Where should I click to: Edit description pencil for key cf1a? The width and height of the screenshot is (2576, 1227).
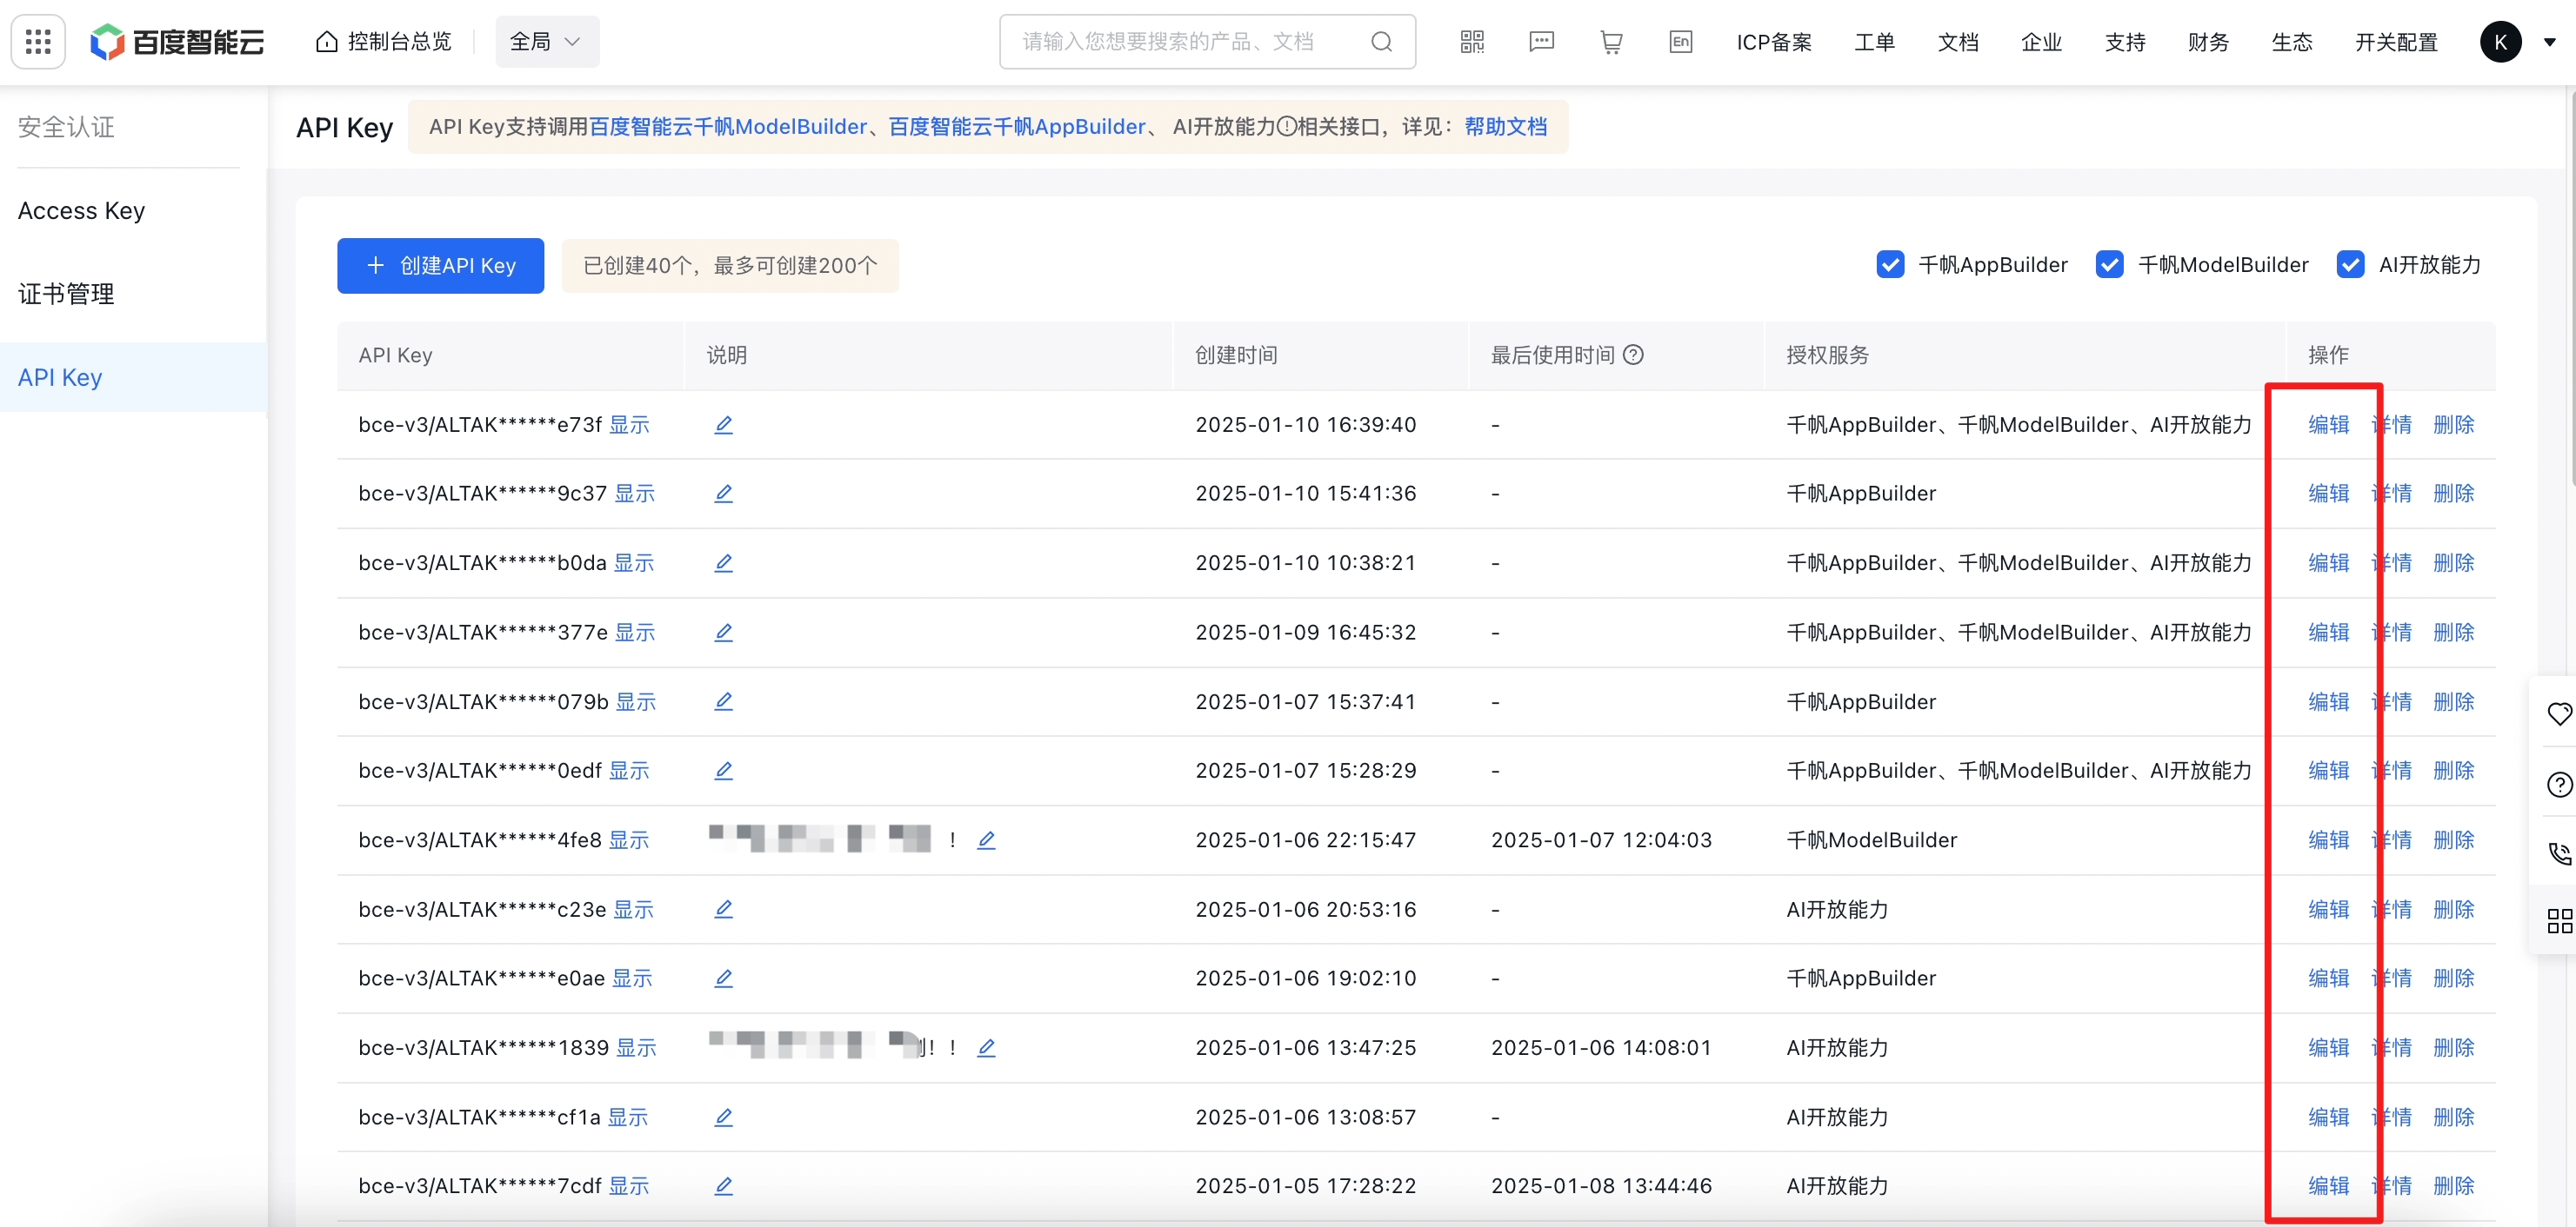723,1118
